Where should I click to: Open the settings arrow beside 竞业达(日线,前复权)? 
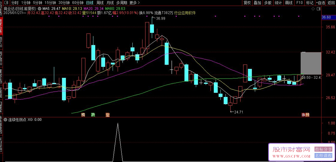point(39,9)
